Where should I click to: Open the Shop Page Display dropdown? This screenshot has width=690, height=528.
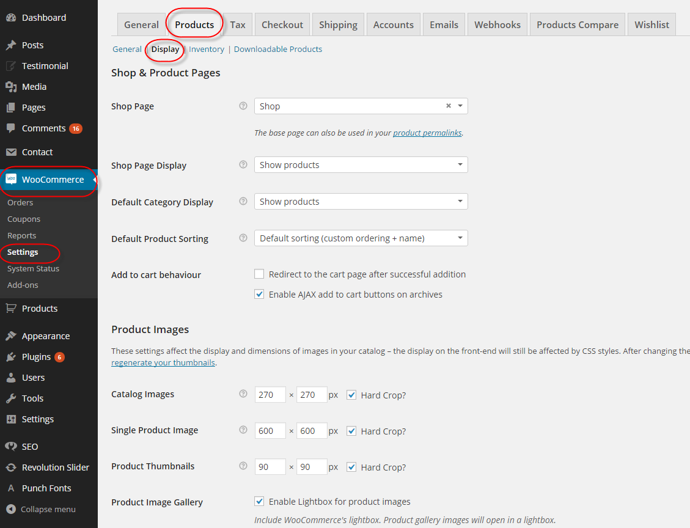tap(361, 165)
